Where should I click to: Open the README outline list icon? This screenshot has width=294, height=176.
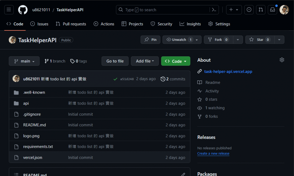point(16,174)
